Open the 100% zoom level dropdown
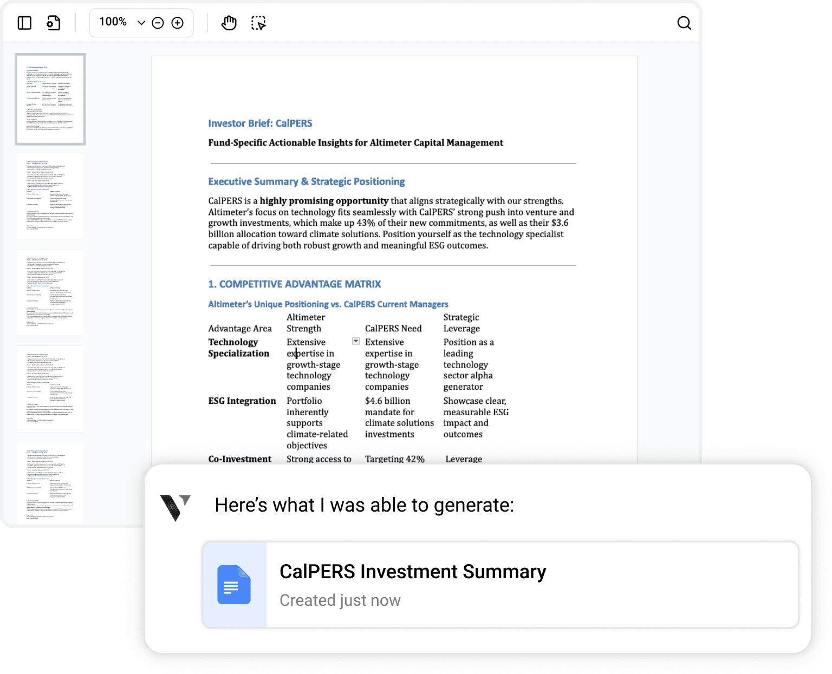 coord(122,22)
